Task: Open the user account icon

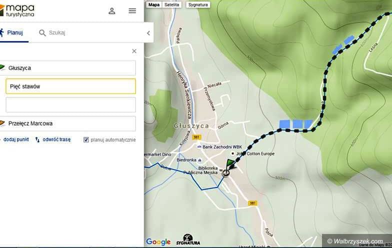Action: (112, 10)
